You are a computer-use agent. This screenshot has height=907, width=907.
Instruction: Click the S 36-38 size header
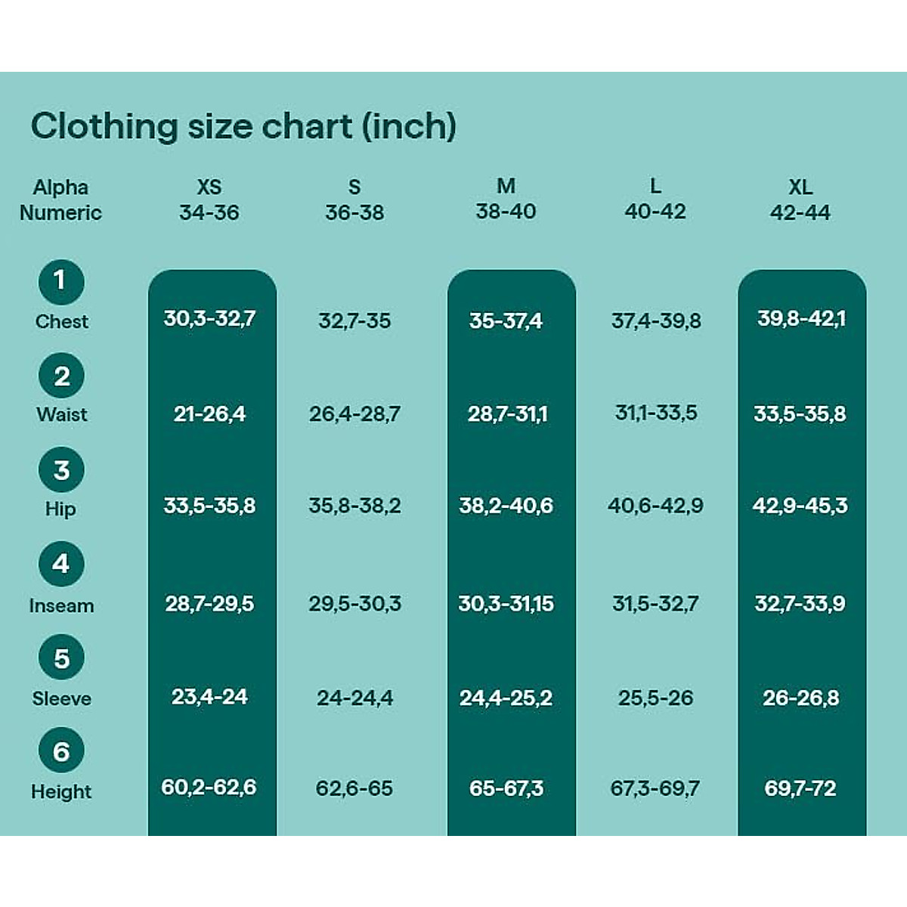click(354, 200)
